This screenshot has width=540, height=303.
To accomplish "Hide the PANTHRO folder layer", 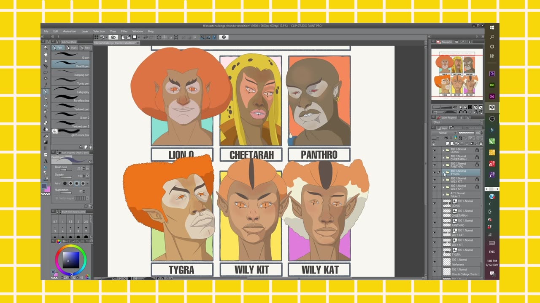I will pyautogui.click(x=435, y=165).
